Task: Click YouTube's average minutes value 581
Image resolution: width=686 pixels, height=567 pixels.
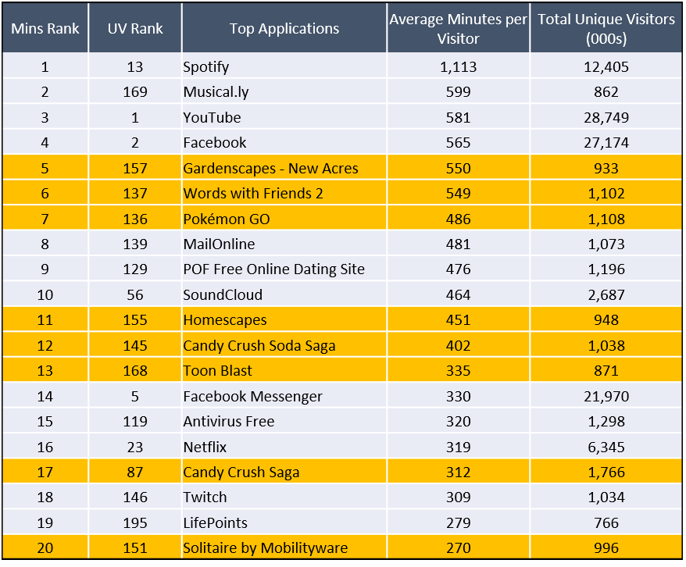Action: click(458, 117)
